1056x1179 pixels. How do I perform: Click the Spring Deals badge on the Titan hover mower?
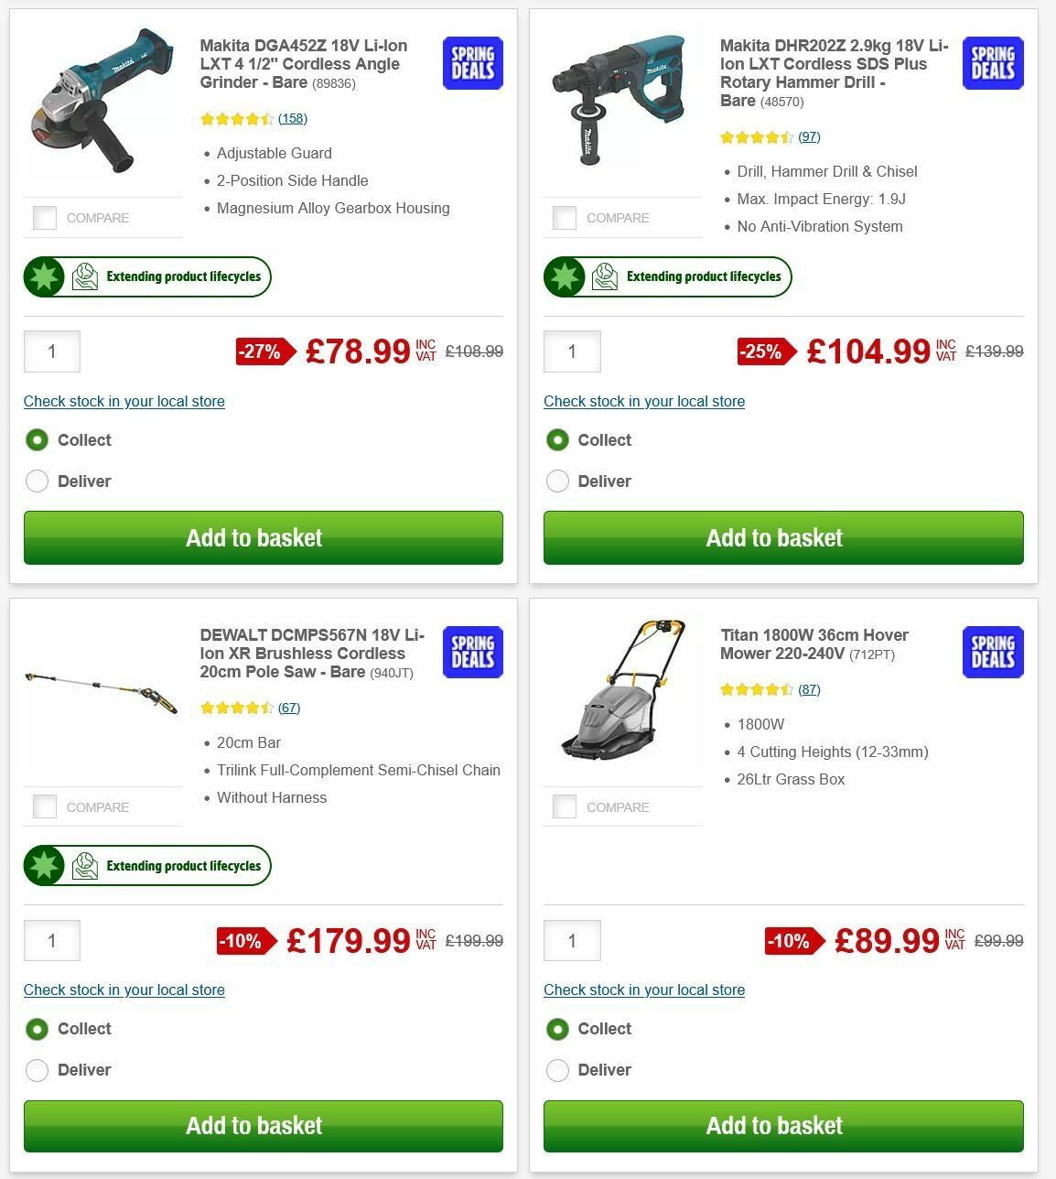point(992,652)
